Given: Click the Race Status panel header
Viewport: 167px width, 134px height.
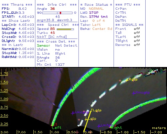Looking at the screenshot, I should pos(96,5).
